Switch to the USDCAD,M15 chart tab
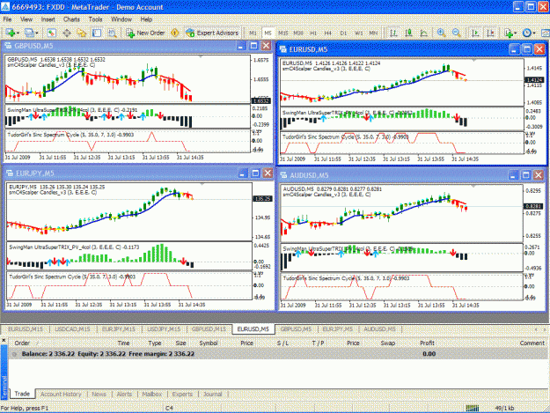Screen dimensions: 550x413 pos(72,329)
